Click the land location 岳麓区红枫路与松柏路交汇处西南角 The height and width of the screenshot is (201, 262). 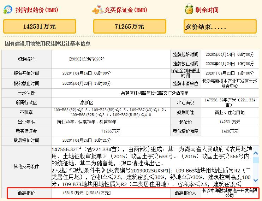(155, 93)
